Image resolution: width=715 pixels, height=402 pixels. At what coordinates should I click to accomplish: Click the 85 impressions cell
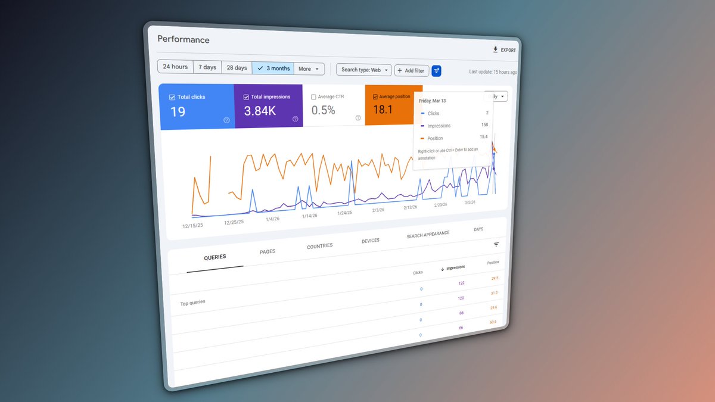461,313
